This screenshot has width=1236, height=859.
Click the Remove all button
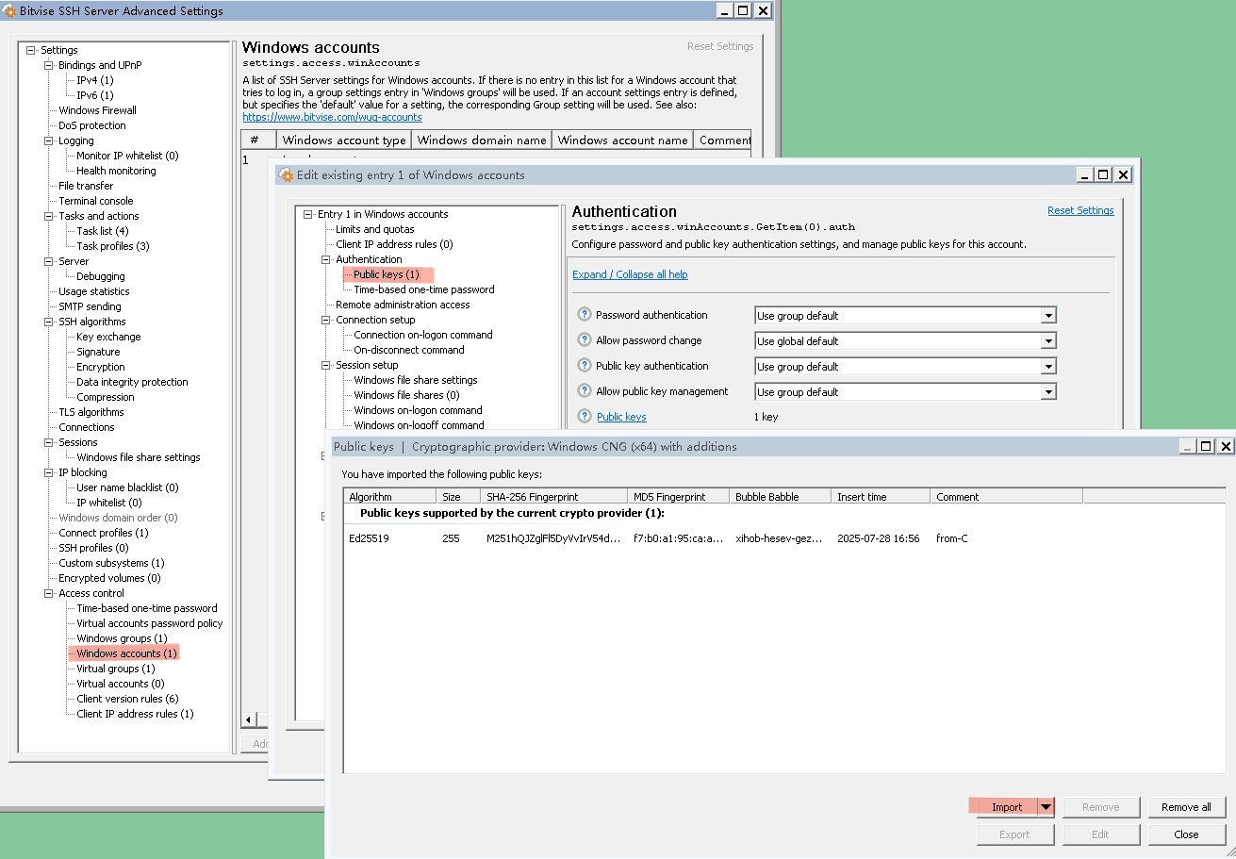(1186, 807)
